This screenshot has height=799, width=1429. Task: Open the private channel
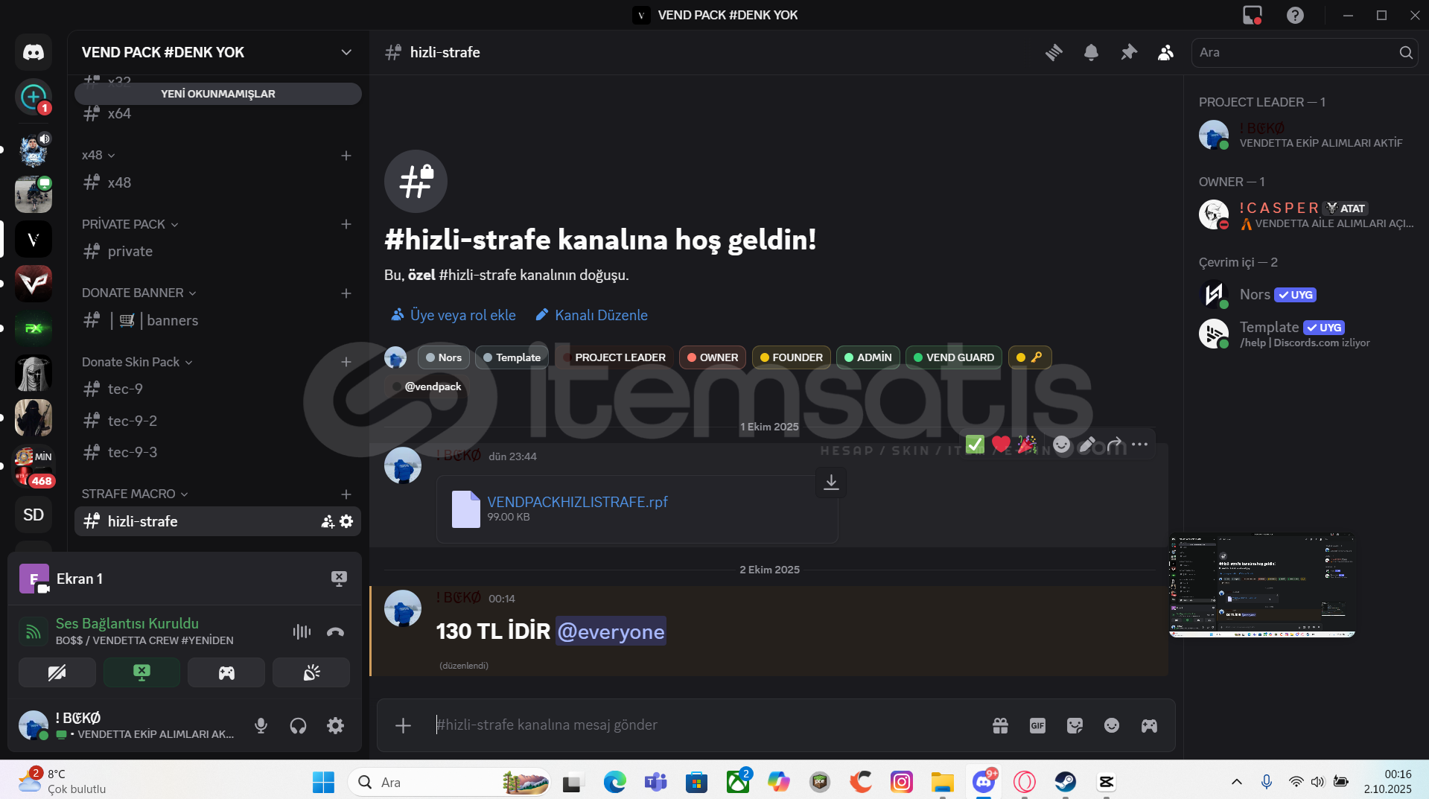click(217, 252)
